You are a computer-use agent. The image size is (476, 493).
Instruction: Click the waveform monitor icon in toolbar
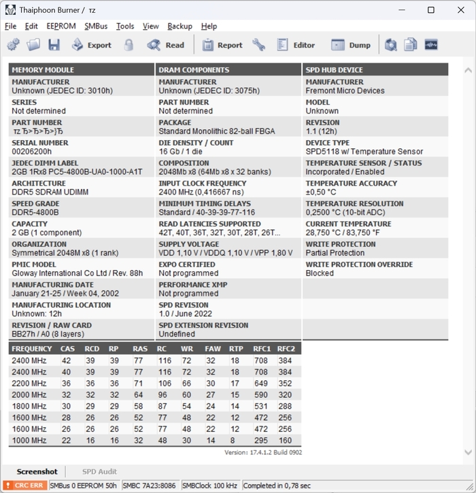coord(430,45)
